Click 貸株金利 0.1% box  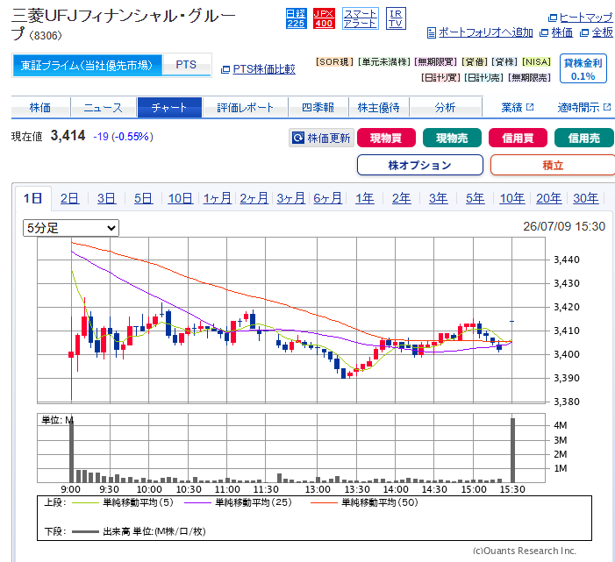583,69
